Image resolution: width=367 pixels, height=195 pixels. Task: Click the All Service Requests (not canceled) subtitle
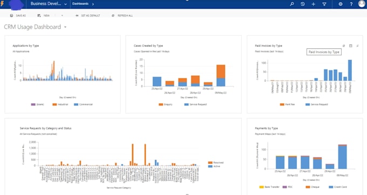click(x=38, y=134)
